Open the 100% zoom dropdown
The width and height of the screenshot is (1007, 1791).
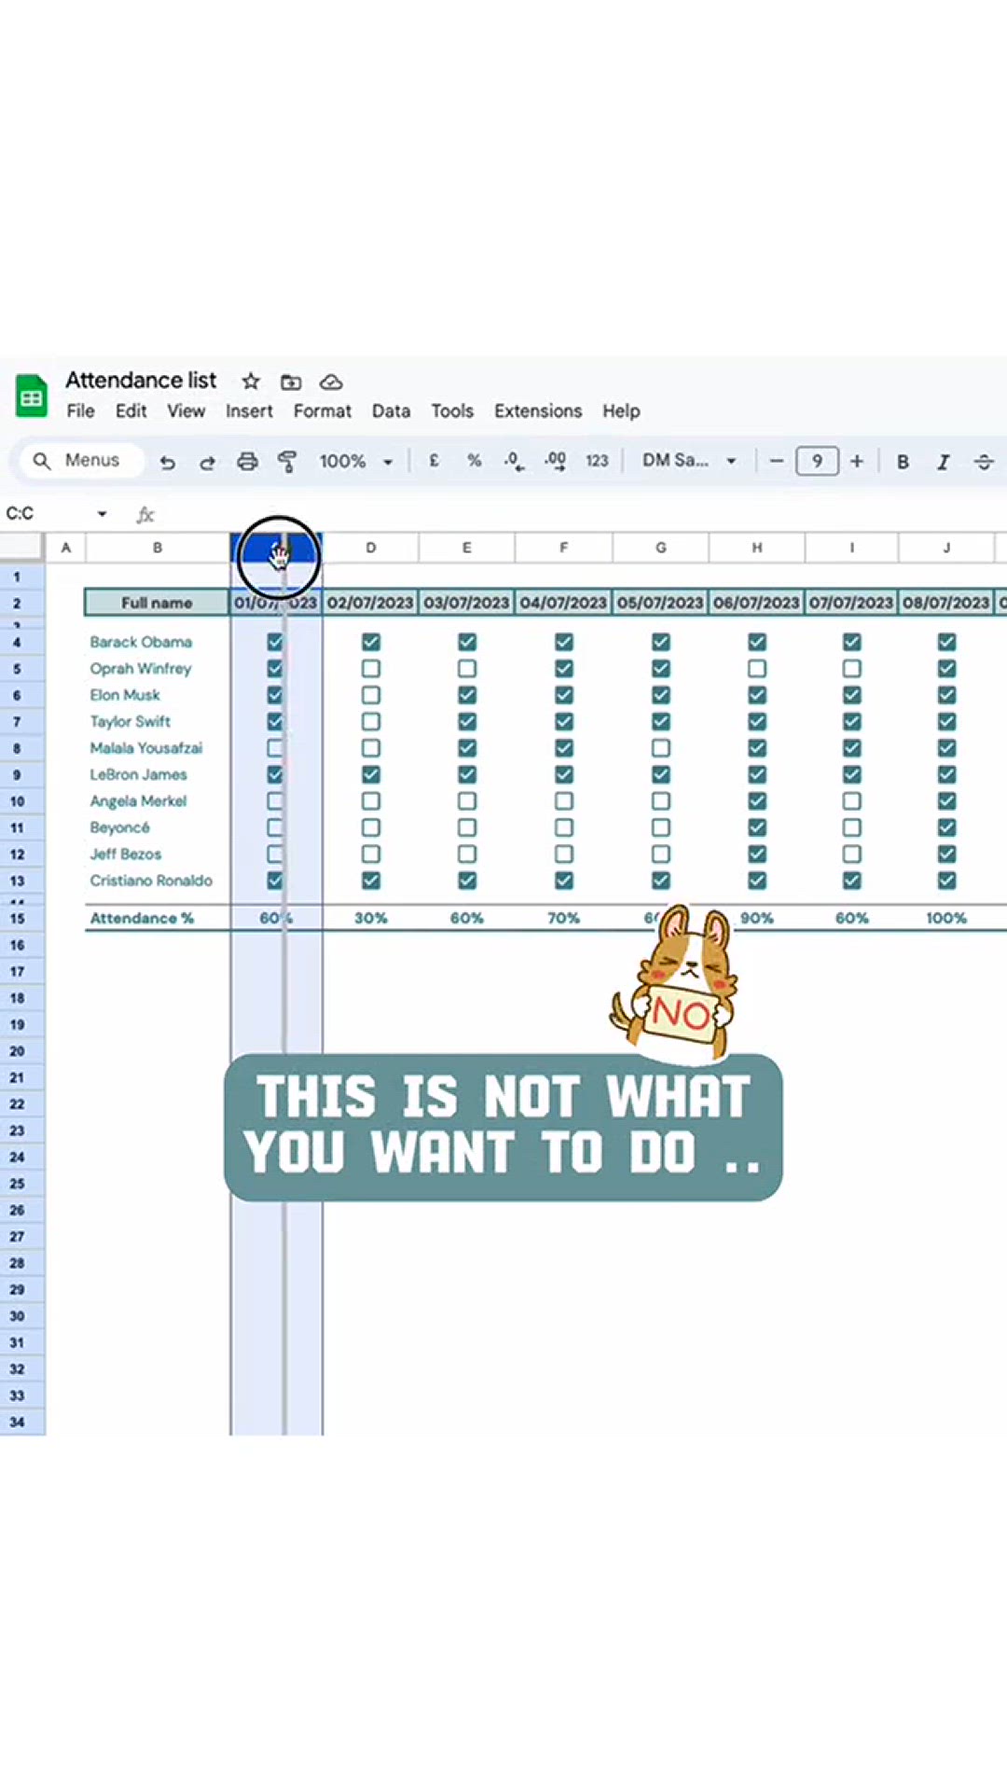356,461
